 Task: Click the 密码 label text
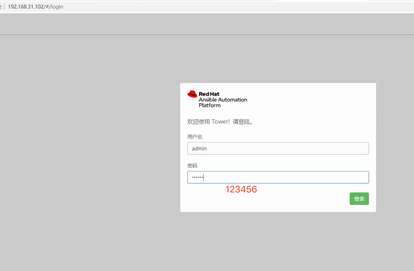point(192,166)
